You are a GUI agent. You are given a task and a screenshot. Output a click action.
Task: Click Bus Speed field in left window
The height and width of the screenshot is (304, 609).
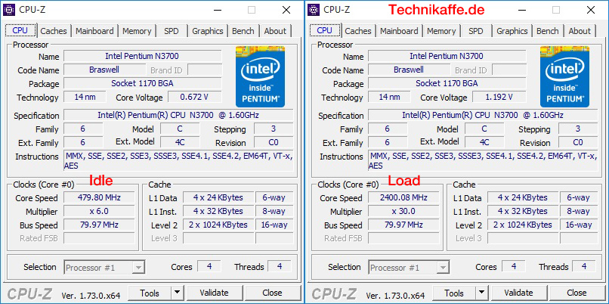click(x=100, y=225)
